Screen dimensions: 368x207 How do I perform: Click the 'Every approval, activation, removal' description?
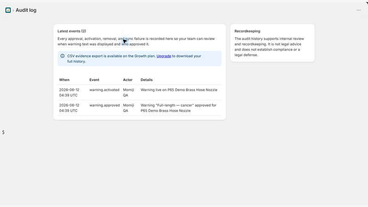136,41
